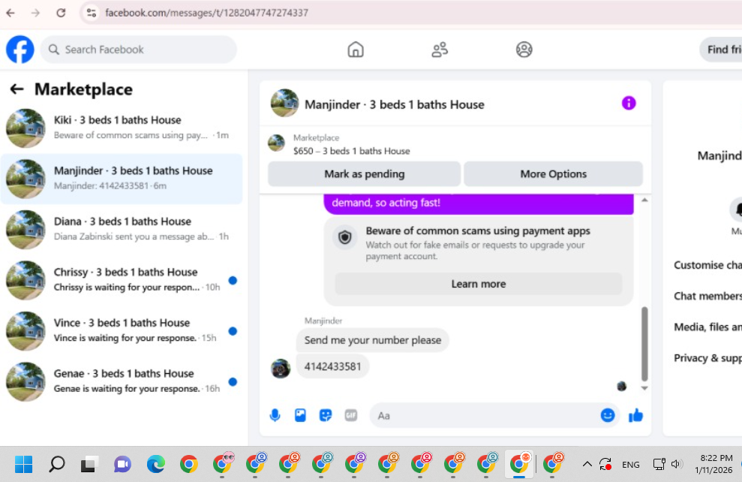742x482 pixels.
Task: Open Task View on taskbar
Action: 89,464
